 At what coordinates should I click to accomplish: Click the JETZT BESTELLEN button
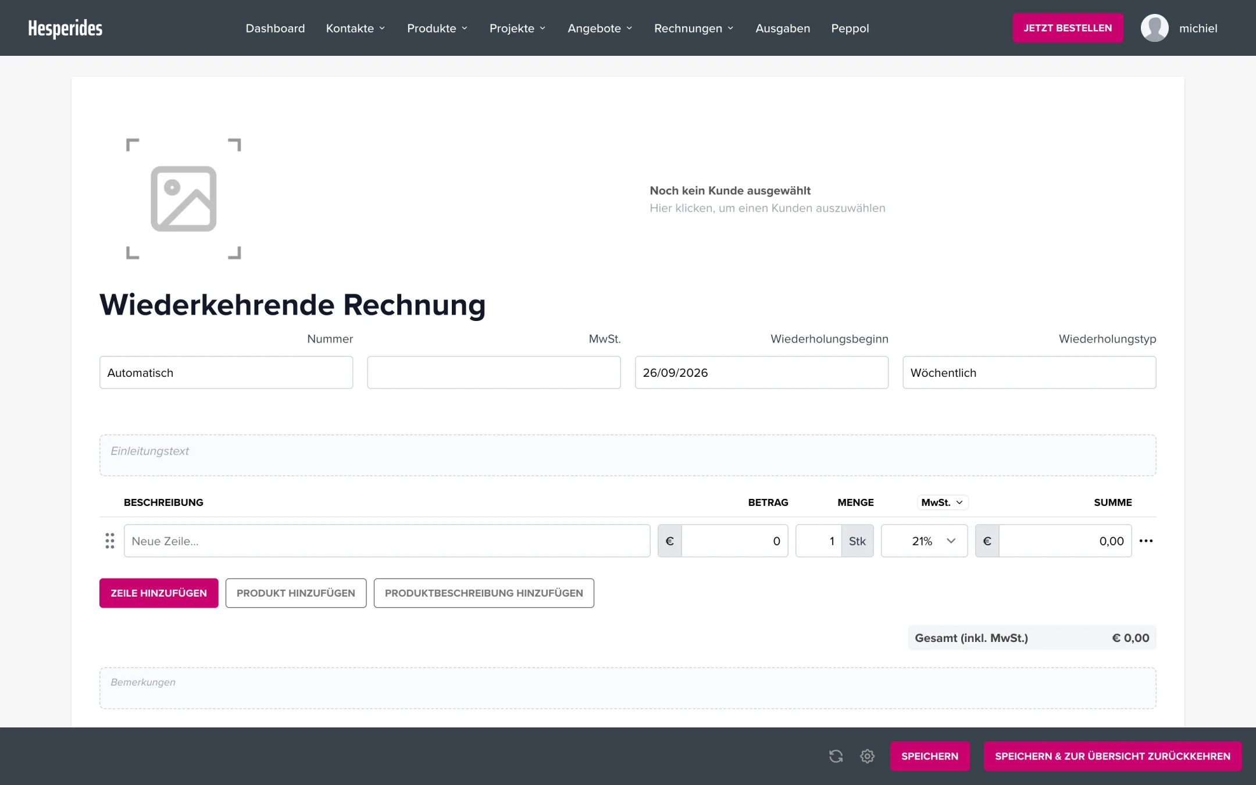[1068, 28]
